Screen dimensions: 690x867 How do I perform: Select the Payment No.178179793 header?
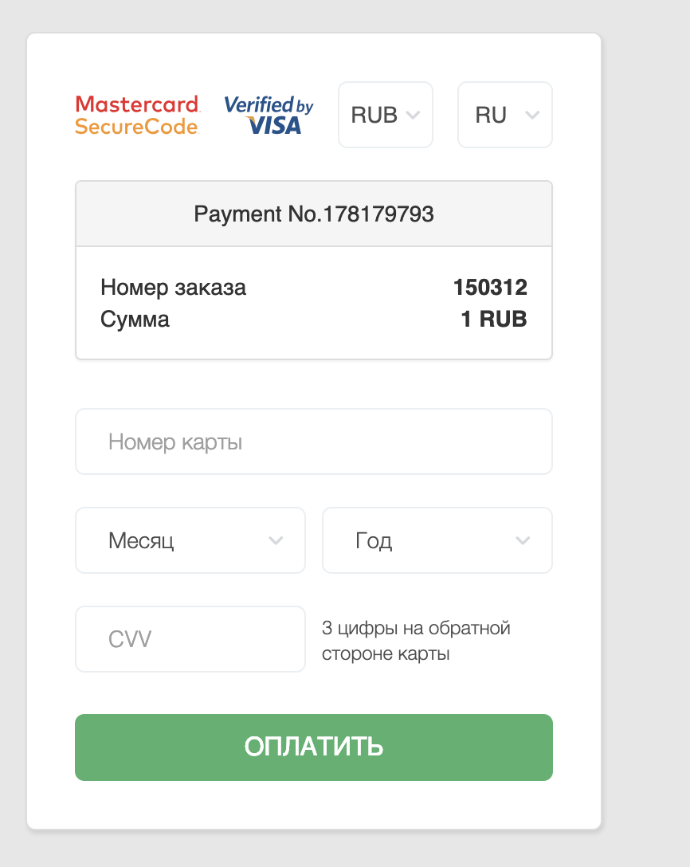point(313,214)
